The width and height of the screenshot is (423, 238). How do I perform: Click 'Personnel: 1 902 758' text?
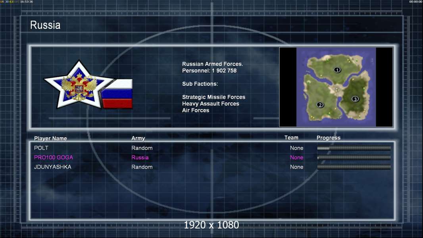(210, 71)
